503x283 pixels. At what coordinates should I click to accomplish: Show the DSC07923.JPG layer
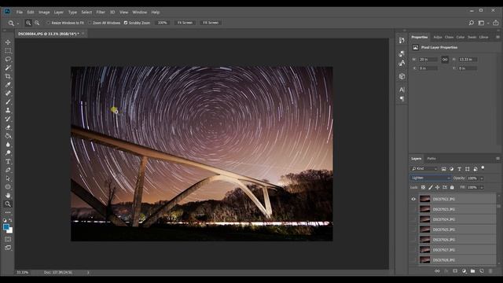pyautogui.click(x=413, y=209)
